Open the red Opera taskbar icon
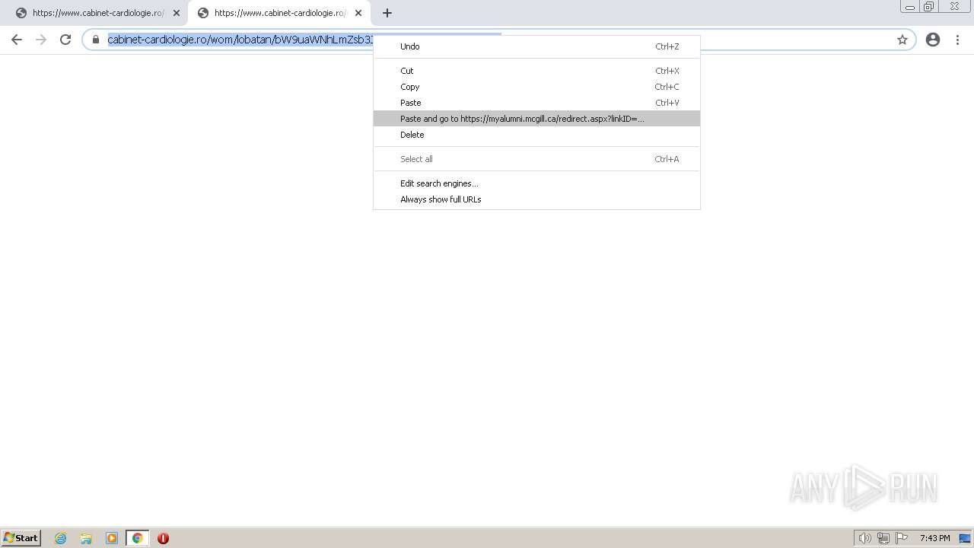 (163, 538)
